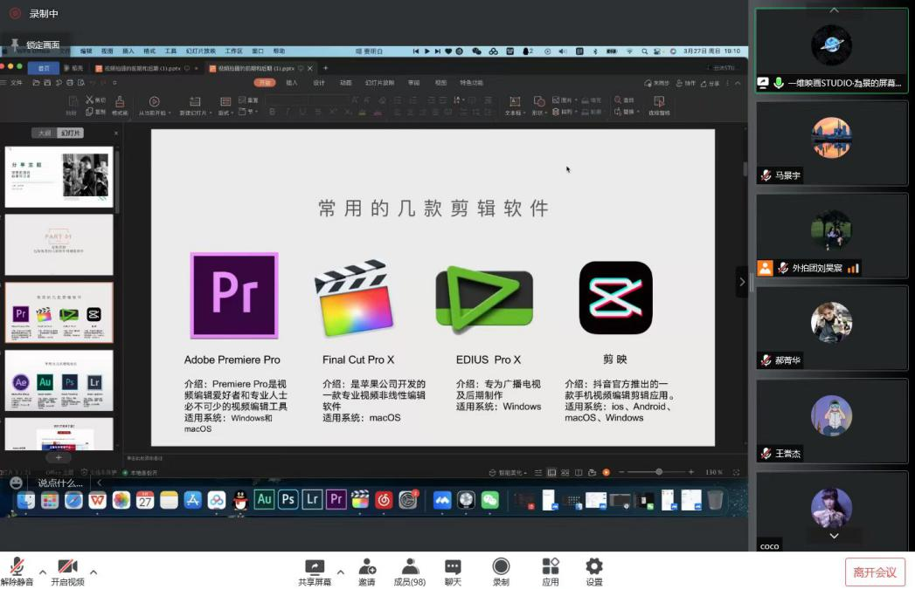Turn on the camera with 开启视频
Image resolution: width=915 pixels, height=589 pixels.
(67, 571)
